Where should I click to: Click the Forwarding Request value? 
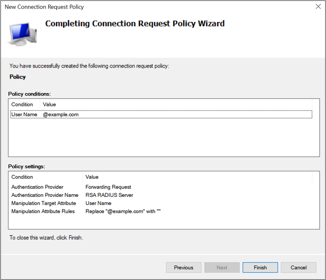pos(108,187)
